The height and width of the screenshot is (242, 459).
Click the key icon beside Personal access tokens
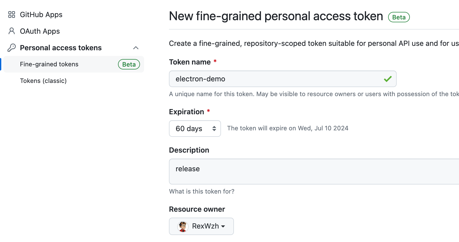12,48
